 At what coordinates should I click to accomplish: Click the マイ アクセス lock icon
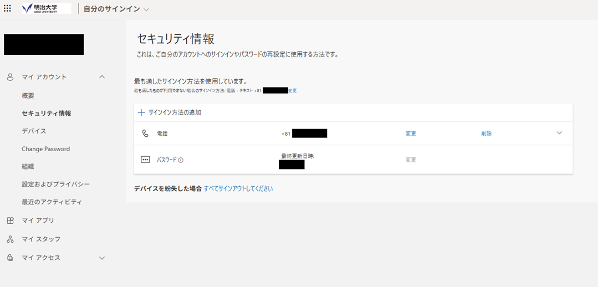click(x=10, y=258)
